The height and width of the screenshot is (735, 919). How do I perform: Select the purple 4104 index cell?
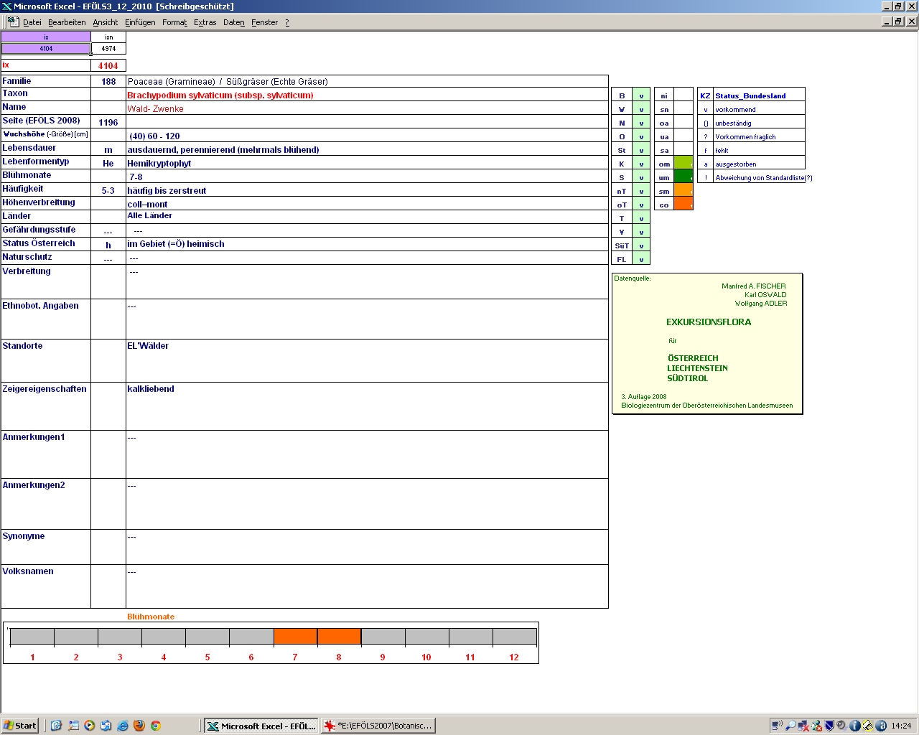pos(46,49)
